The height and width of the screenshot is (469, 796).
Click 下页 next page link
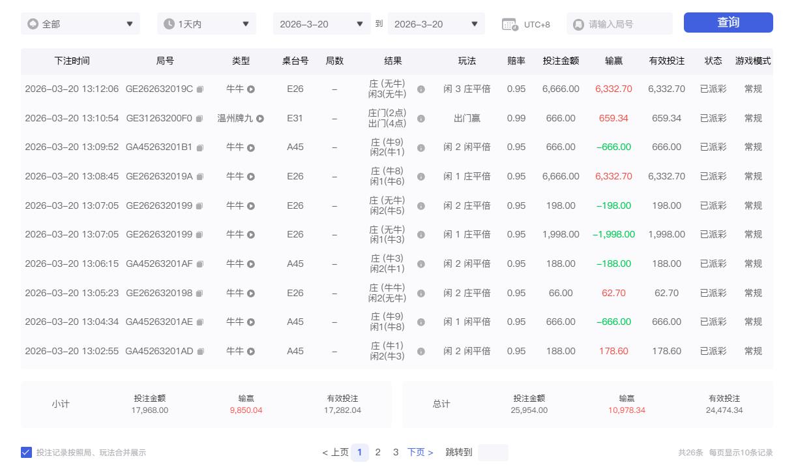420,452
